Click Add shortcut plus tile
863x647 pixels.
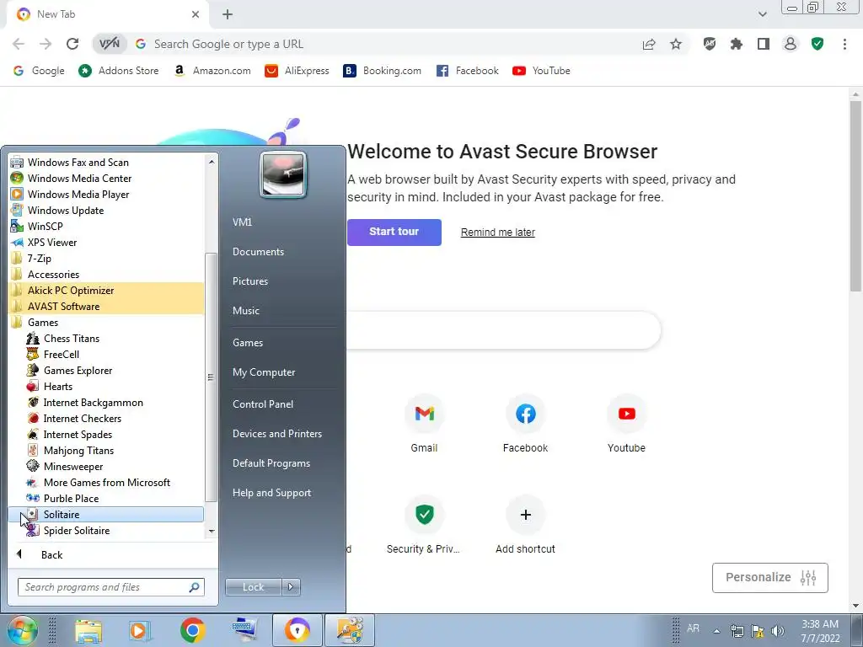coord(526,525)
